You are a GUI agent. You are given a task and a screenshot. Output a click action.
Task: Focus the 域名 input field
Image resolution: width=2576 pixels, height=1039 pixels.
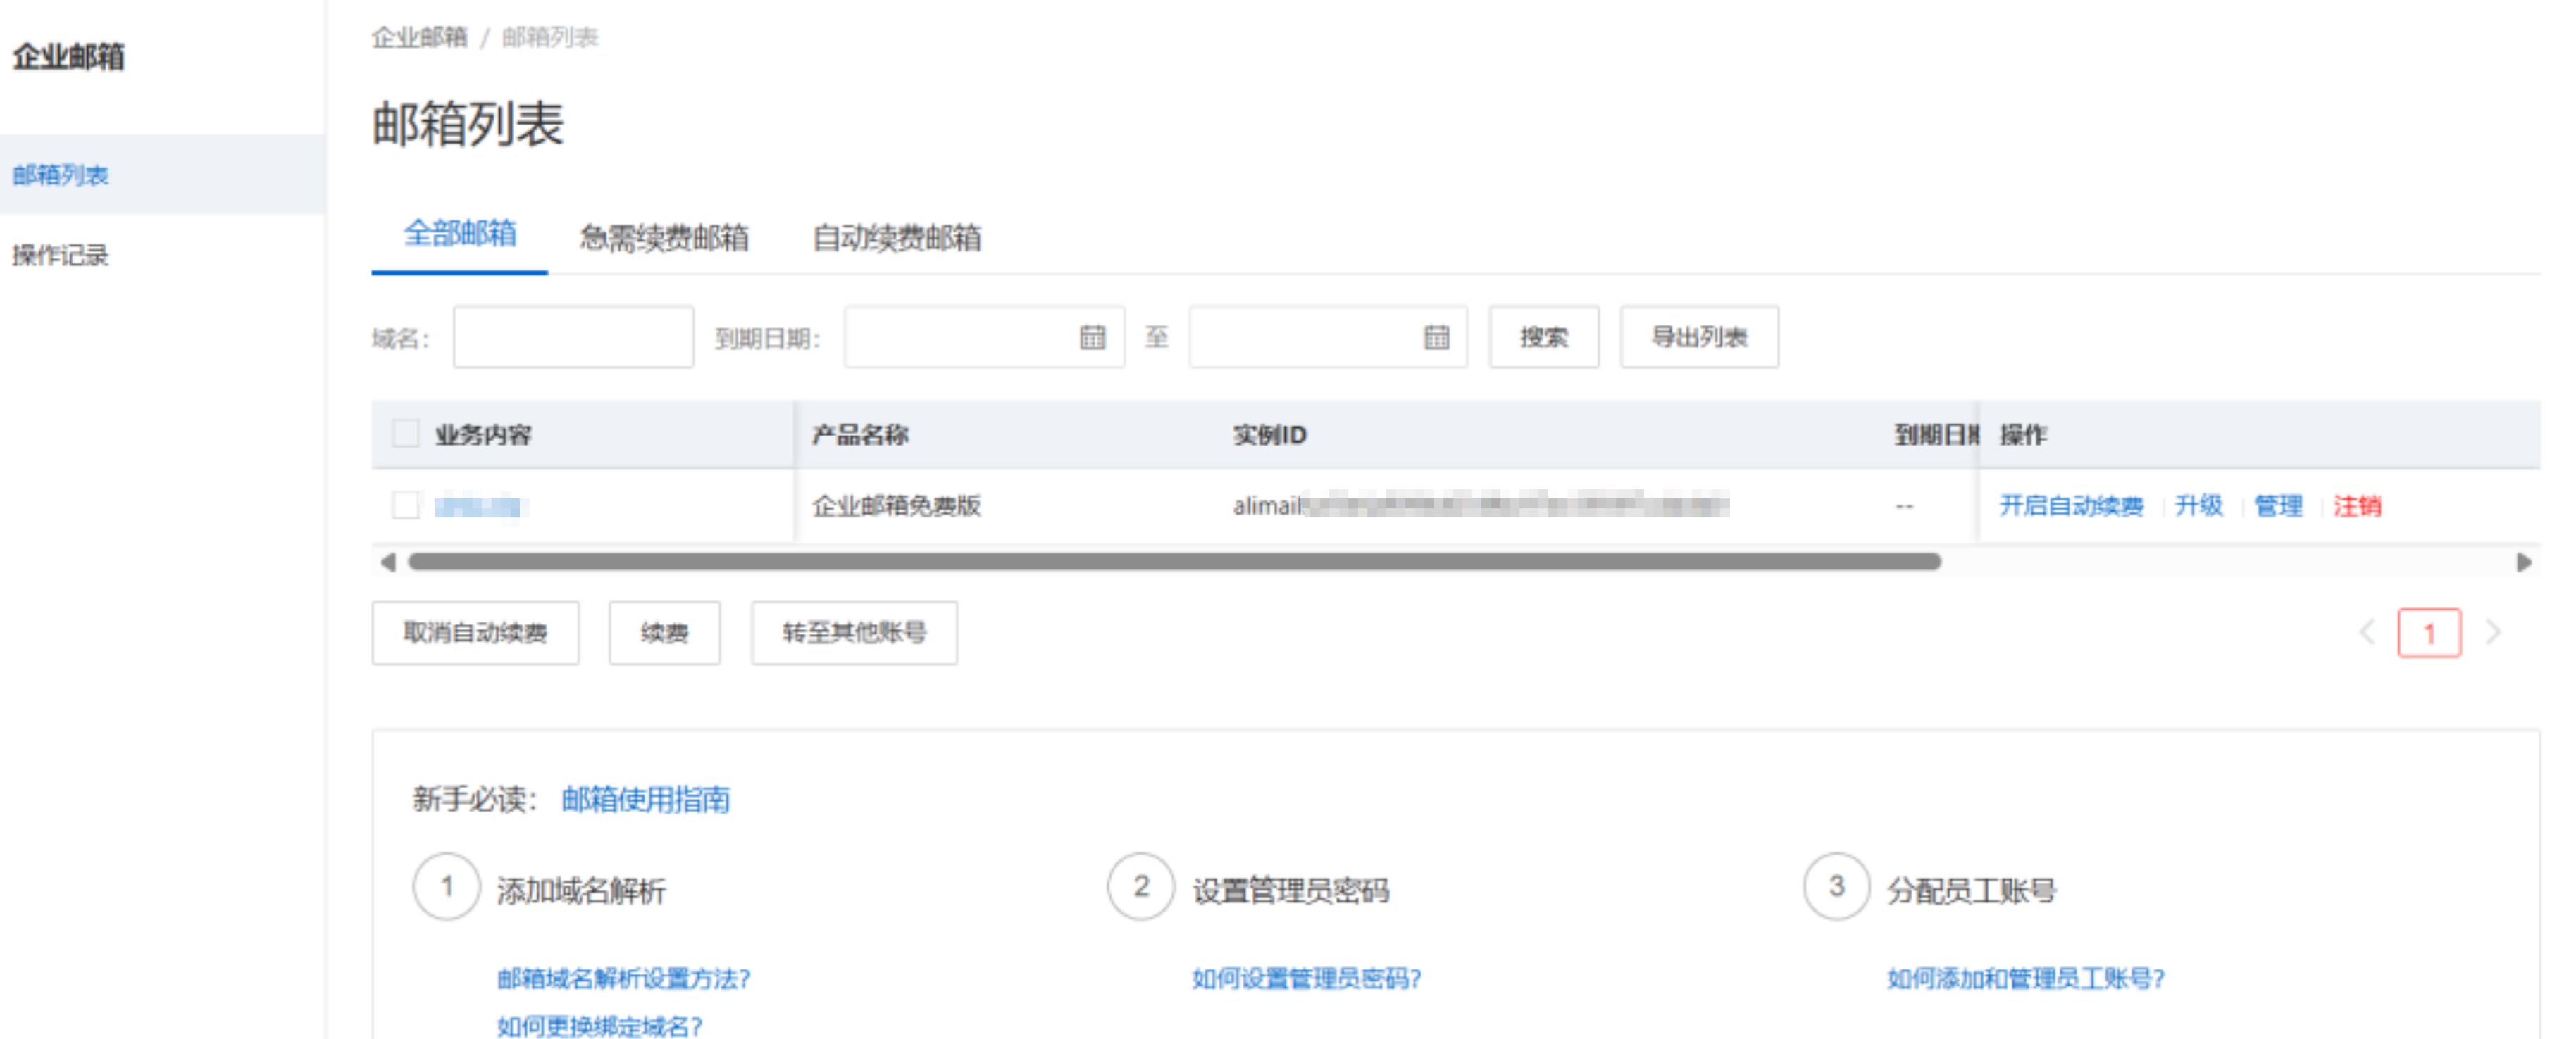coord(573,338)
